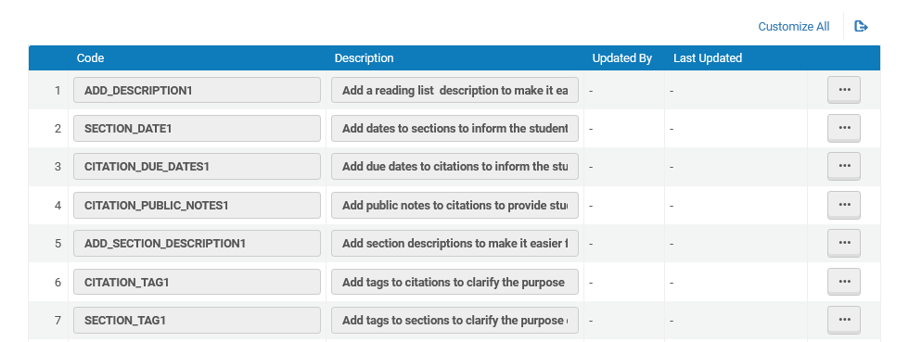
Task: Expand more actions for CITATION_TAG1
Action: click(x=843, y=282)
